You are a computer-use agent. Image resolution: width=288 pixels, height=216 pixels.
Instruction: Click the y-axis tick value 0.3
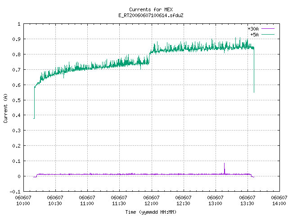coord(16,130)
